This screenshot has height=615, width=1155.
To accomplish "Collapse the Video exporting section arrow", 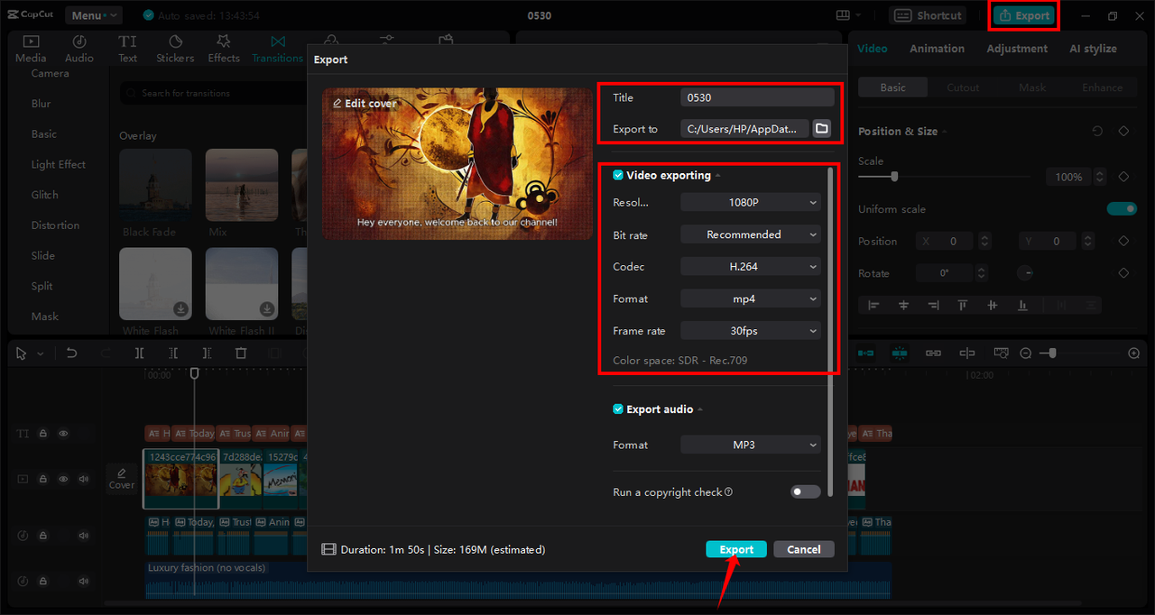I will tap(718, 177).
